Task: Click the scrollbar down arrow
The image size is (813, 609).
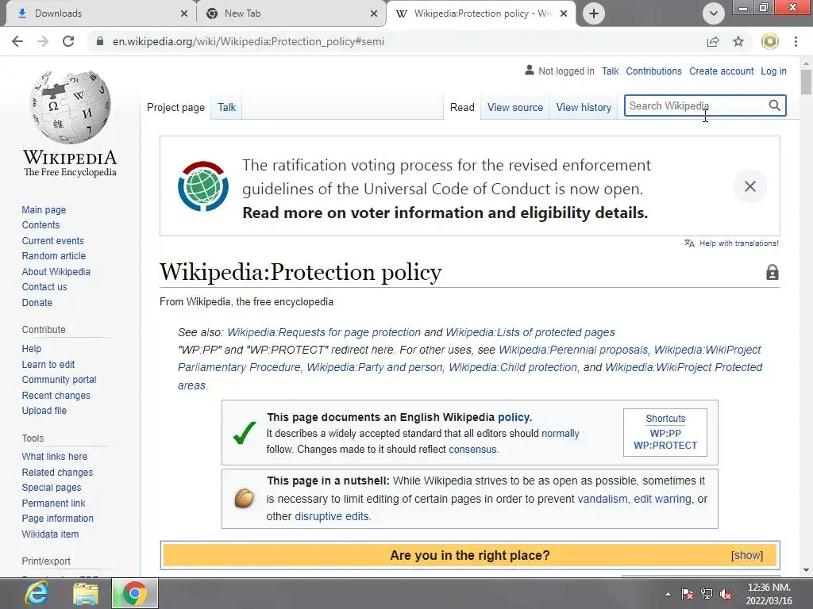Action: point(806,570)
